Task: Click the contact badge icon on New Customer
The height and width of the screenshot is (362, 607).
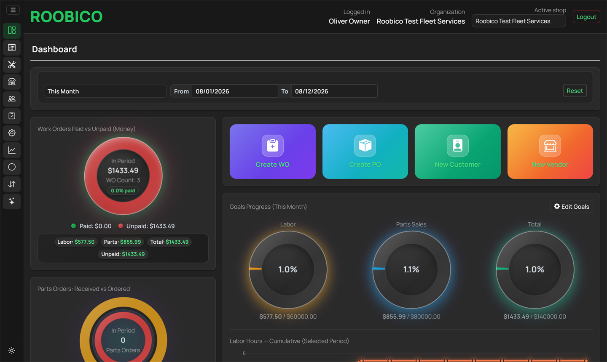Action: click(457, 146)
